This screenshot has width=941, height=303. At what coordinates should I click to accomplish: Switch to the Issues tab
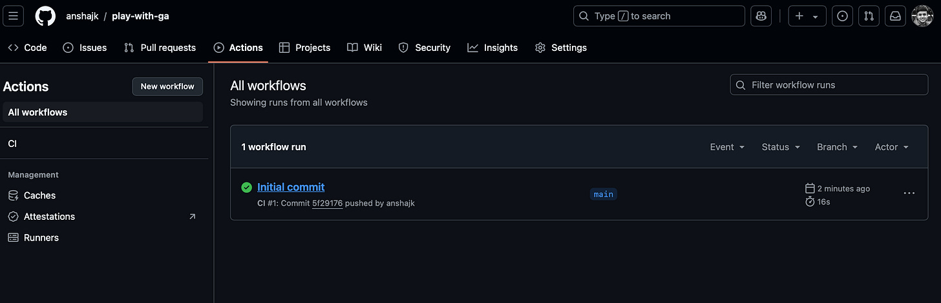click(x=85, y=48)
